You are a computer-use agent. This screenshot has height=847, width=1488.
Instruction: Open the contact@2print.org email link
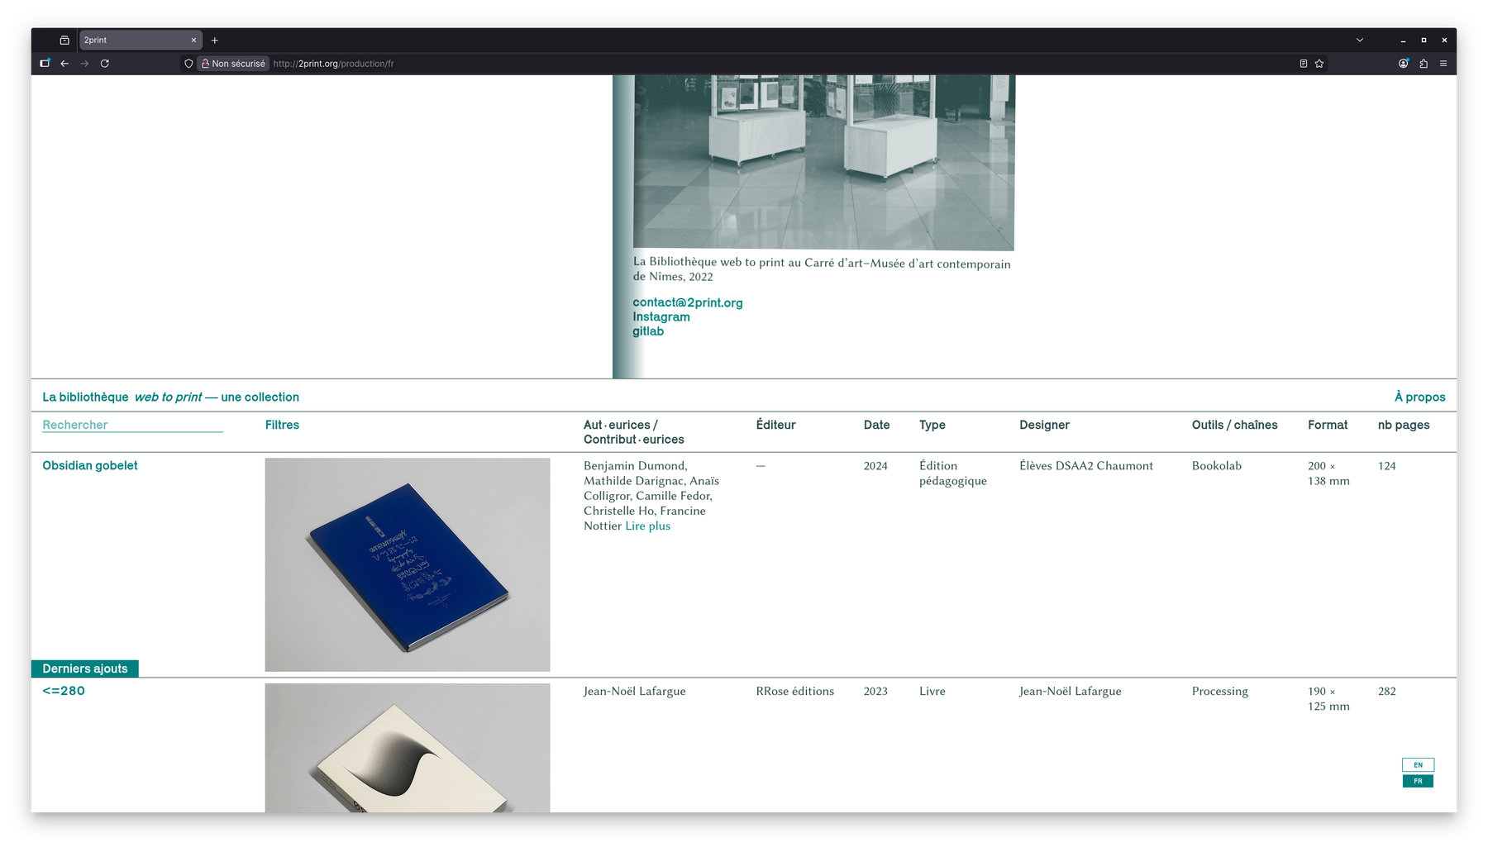click(687, 302)
